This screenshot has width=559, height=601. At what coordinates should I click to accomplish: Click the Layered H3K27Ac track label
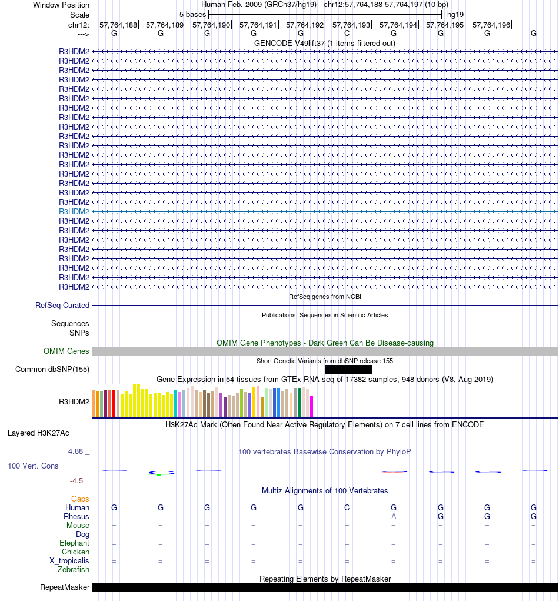coord(38,433)
